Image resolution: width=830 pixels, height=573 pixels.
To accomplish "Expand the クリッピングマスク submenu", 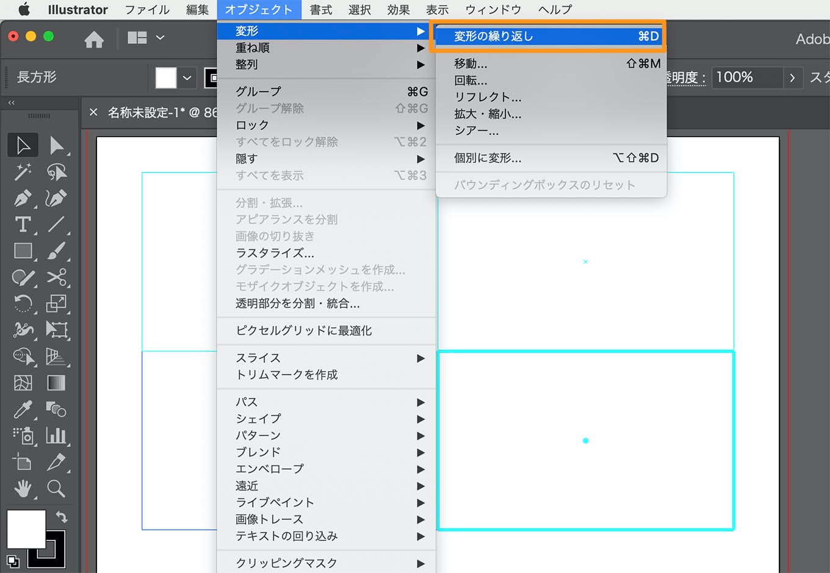I will click(x=327, y=563).
